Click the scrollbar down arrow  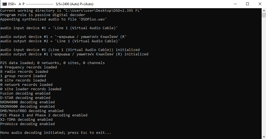click(x=264, y=137)
